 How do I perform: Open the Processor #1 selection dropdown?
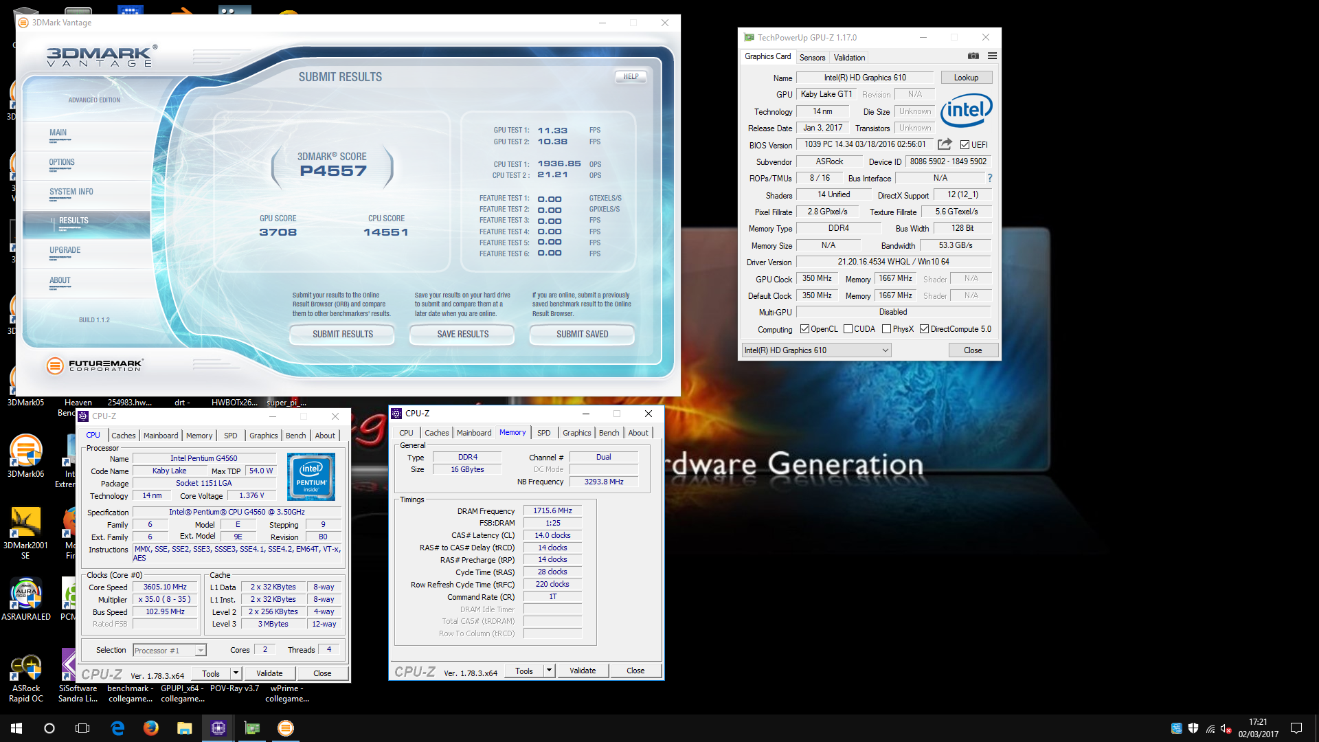coord(169,650)
